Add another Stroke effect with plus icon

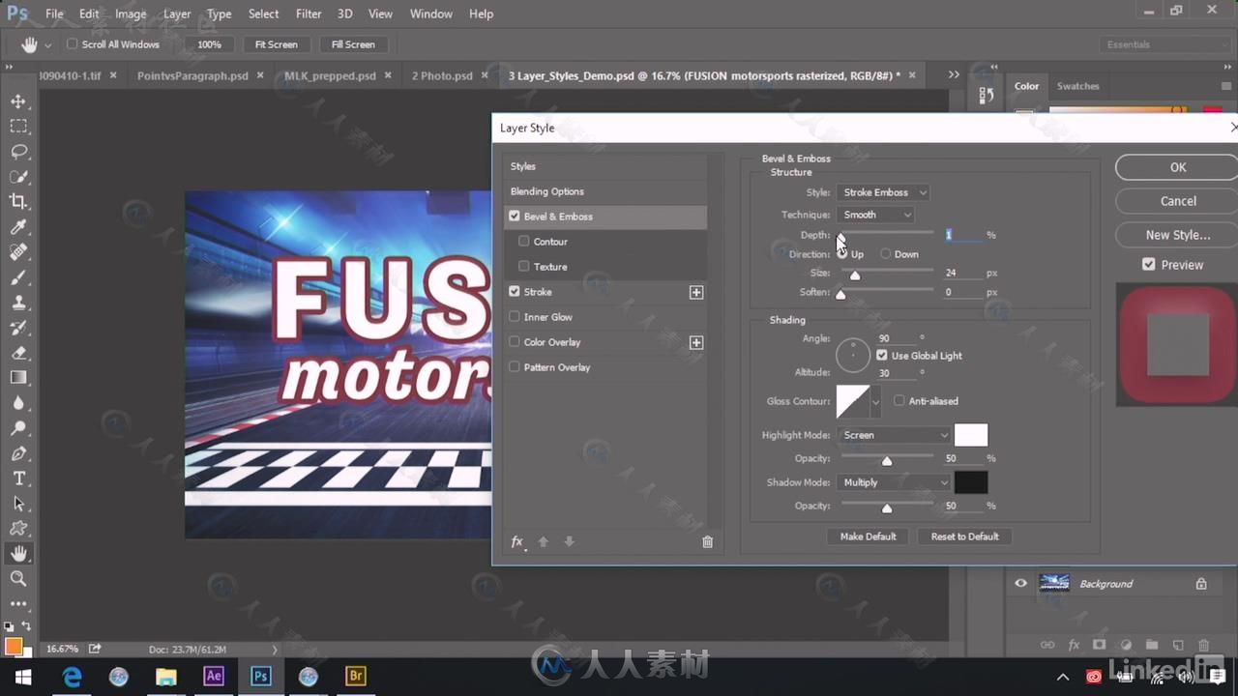coord(696,292)
